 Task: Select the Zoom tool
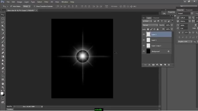click(3, 88)
